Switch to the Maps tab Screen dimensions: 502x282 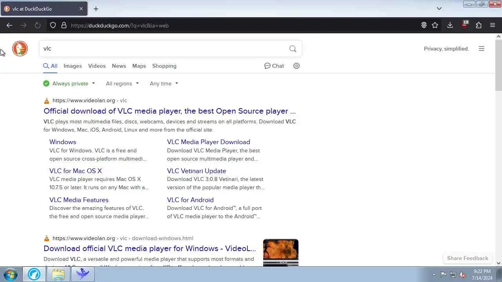[139, 66]
